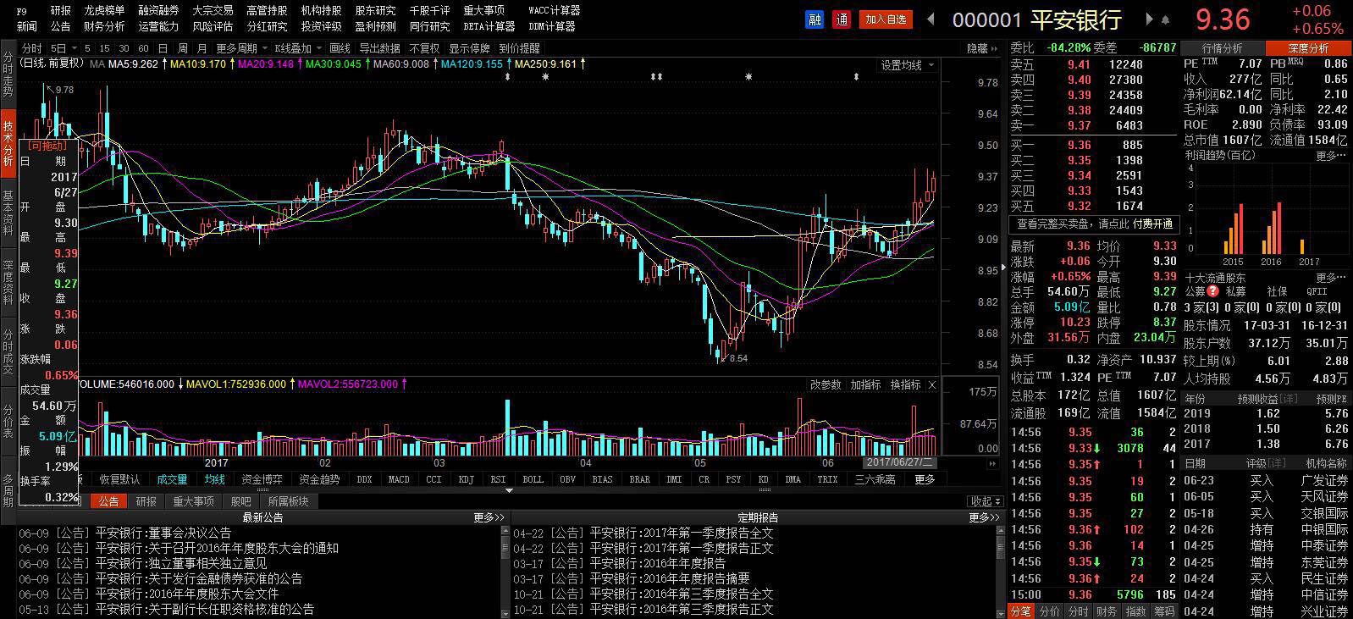Click the red 通 stock connect icon
Screen dimensions: 1353x619
[x=841, y=19]
